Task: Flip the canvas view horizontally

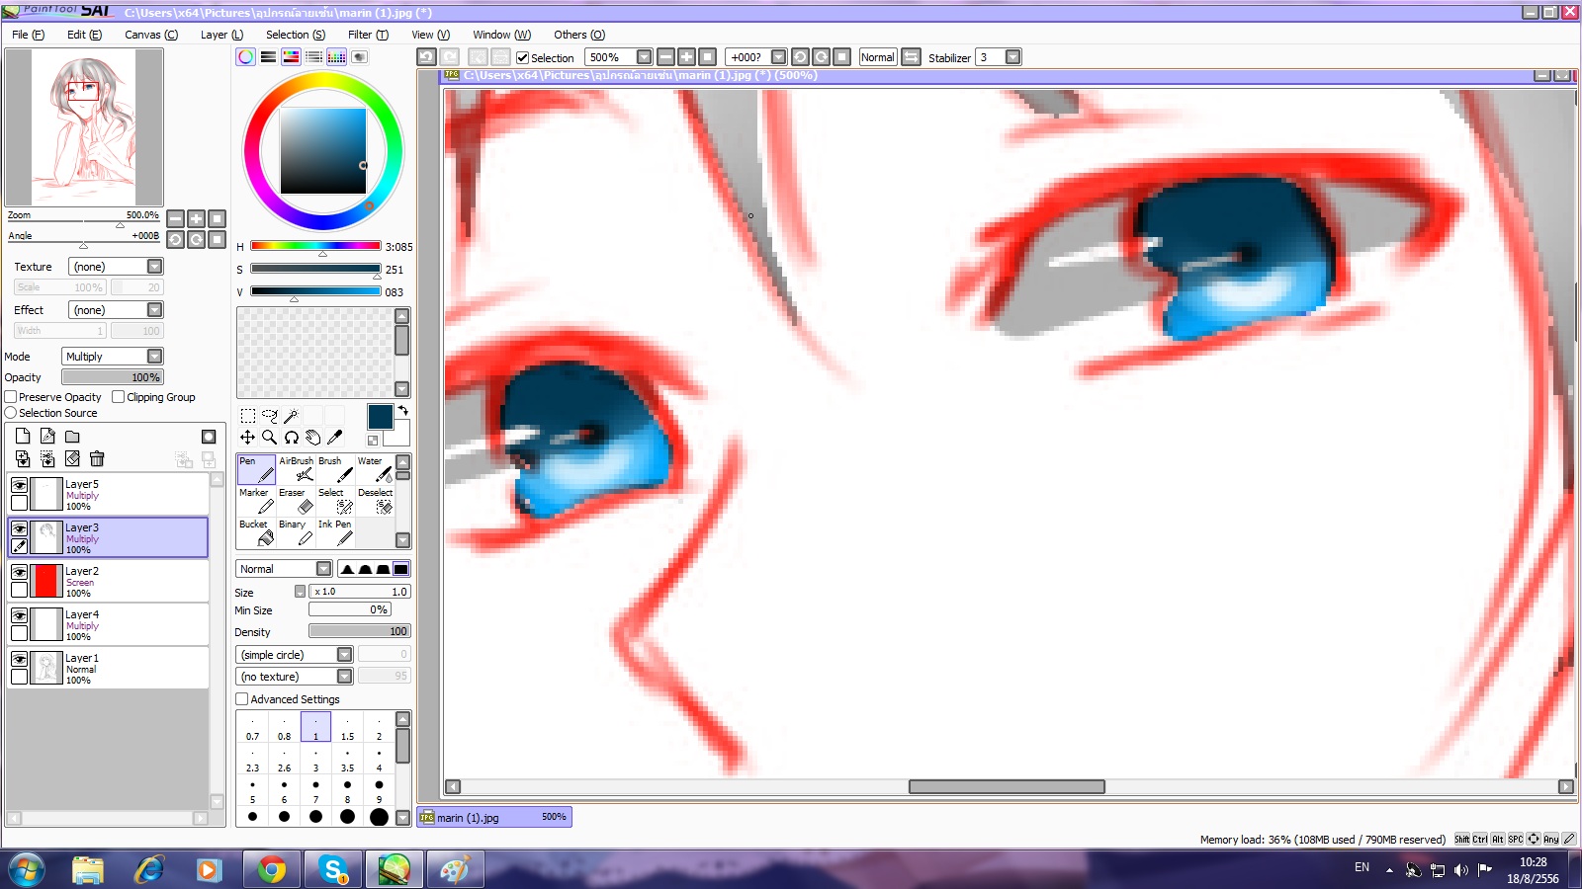Action: [912, 57]
